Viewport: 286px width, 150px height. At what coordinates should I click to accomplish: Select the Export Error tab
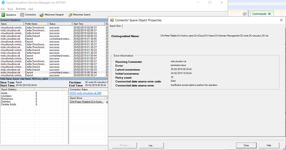(x=115, y=26)
